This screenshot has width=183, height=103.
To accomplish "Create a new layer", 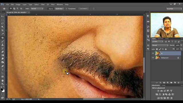I will tap(175, 83).
